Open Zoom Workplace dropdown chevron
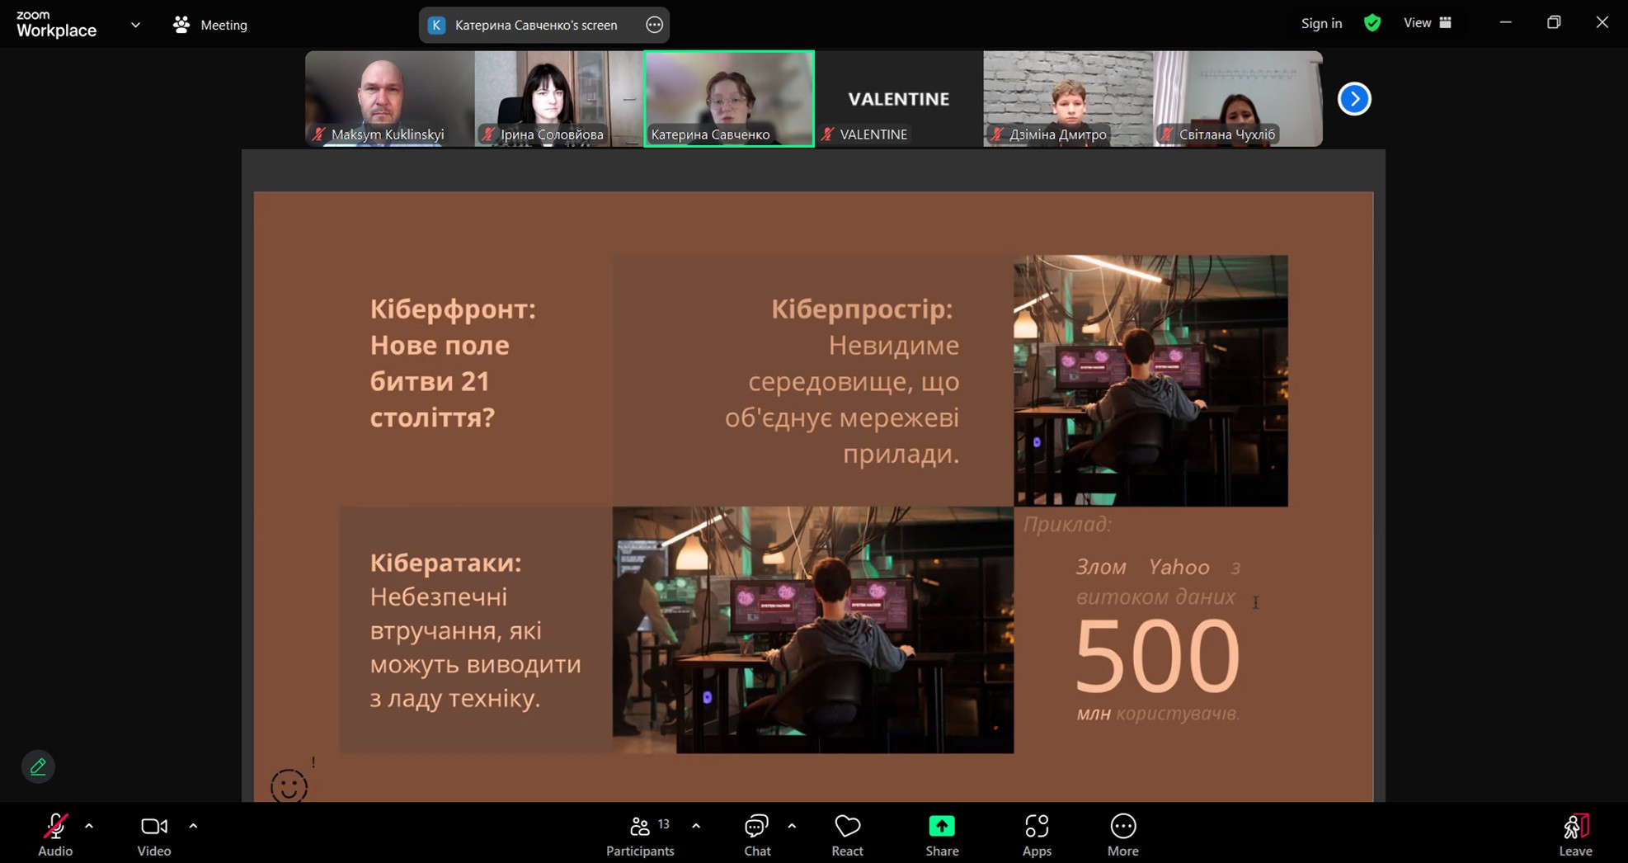Image resolution: width=1628 pixels, height=863 pixels. [135, 25]
